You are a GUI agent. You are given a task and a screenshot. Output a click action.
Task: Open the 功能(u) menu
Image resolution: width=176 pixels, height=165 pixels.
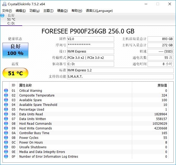(x=34, y=11)
